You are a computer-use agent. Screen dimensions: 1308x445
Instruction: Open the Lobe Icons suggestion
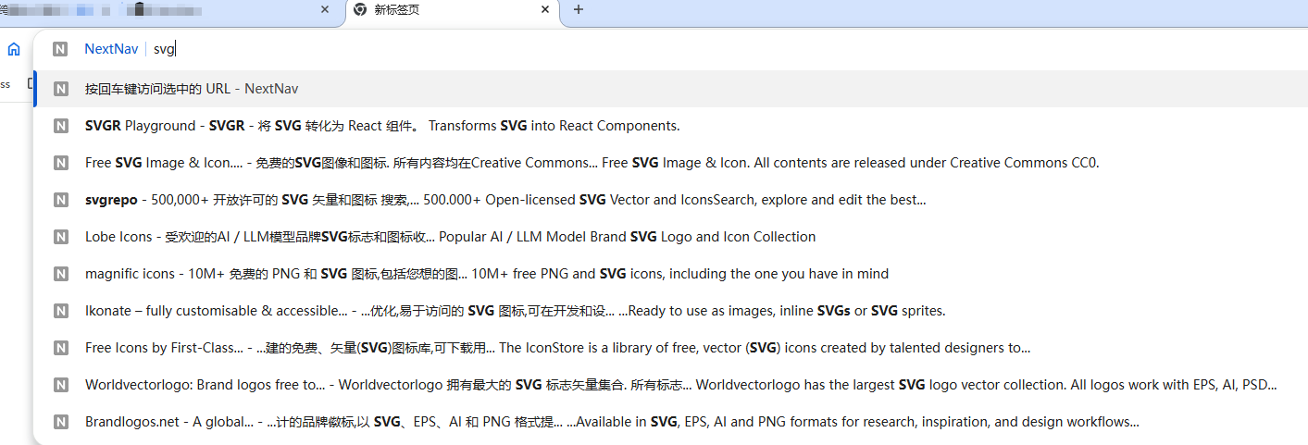tap(670, 237)
